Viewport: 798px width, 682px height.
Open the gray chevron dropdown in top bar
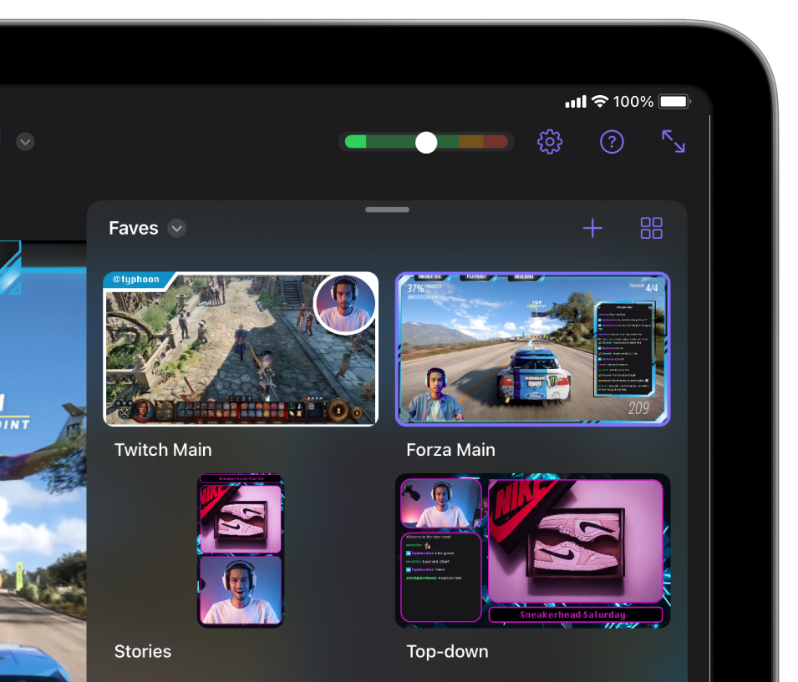pos(25,141)
